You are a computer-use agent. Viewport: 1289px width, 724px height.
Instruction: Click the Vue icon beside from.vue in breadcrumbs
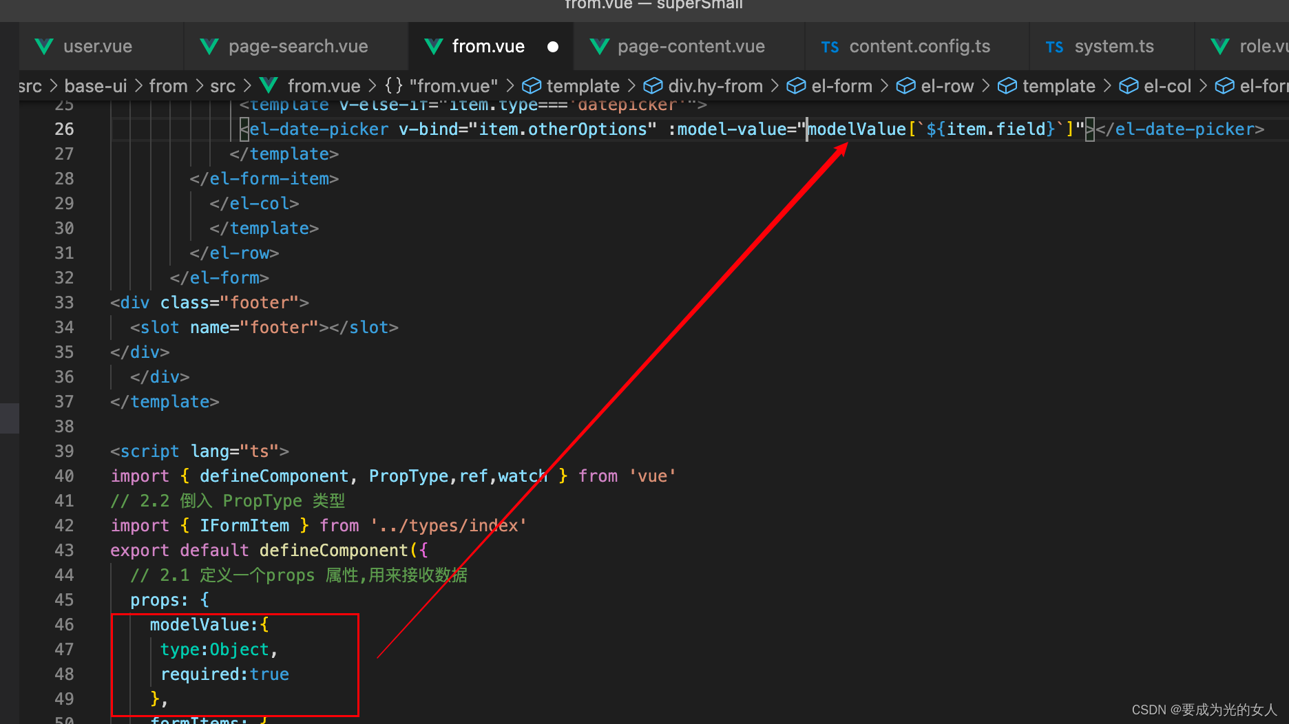[x=269, y=86]
